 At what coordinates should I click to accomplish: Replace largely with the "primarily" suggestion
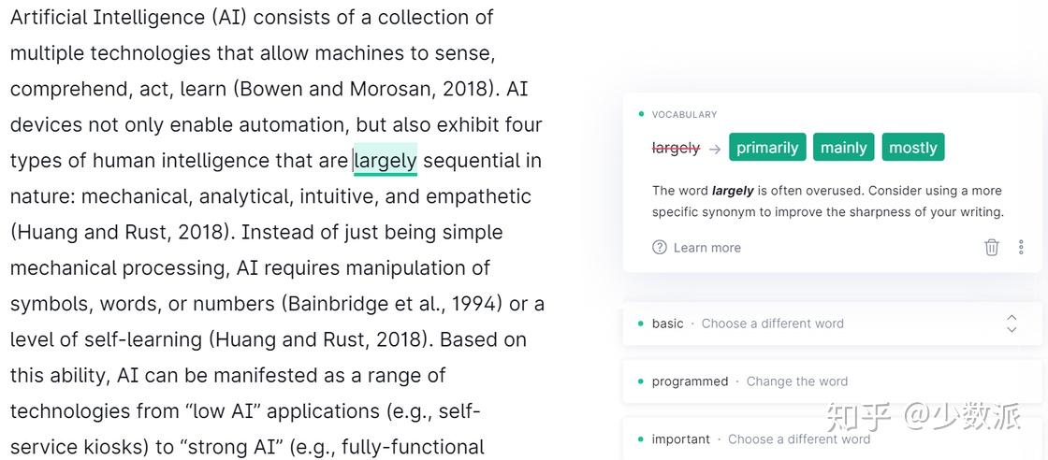[767, 148]
